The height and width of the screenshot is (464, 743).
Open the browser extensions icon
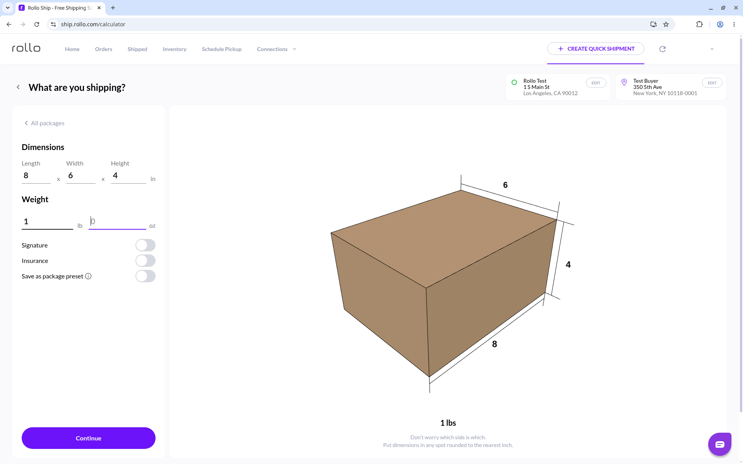coord(699,24)
